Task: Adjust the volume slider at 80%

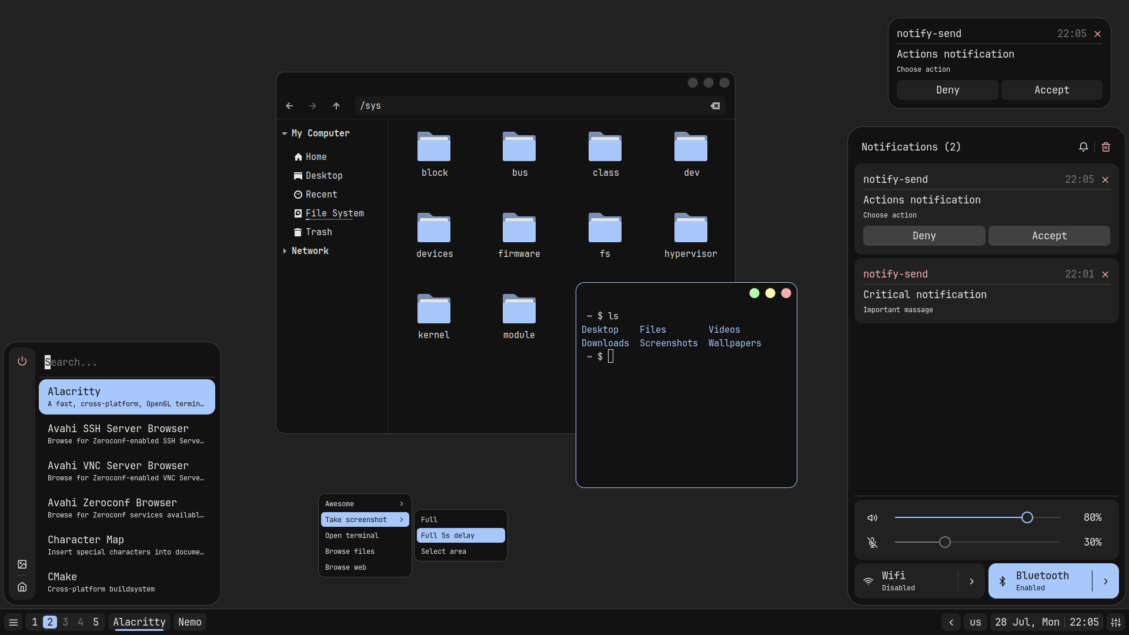Action: point(1027,517)
